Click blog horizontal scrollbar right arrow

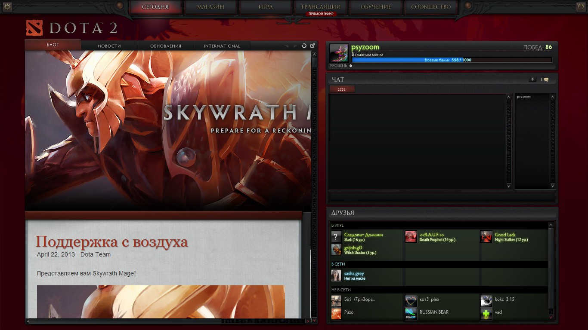[x=307, y=321]
